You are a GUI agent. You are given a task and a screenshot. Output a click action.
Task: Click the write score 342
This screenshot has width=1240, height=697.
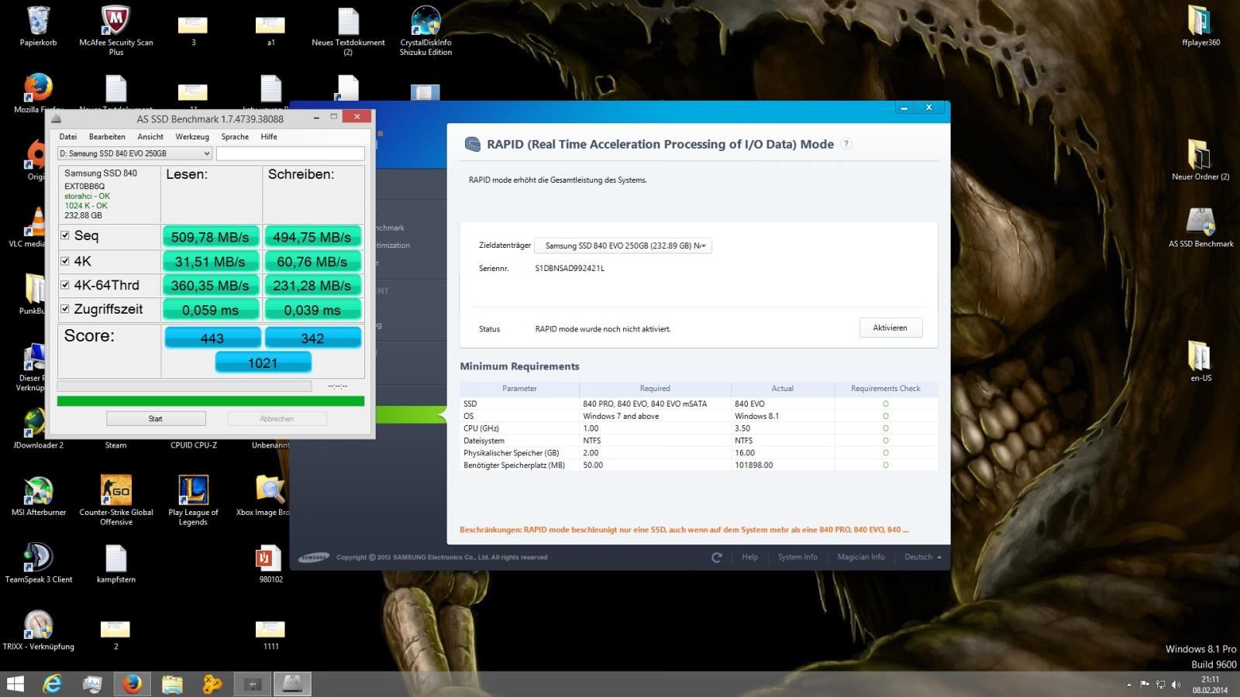pyautogui.click(x=312, y=338)
